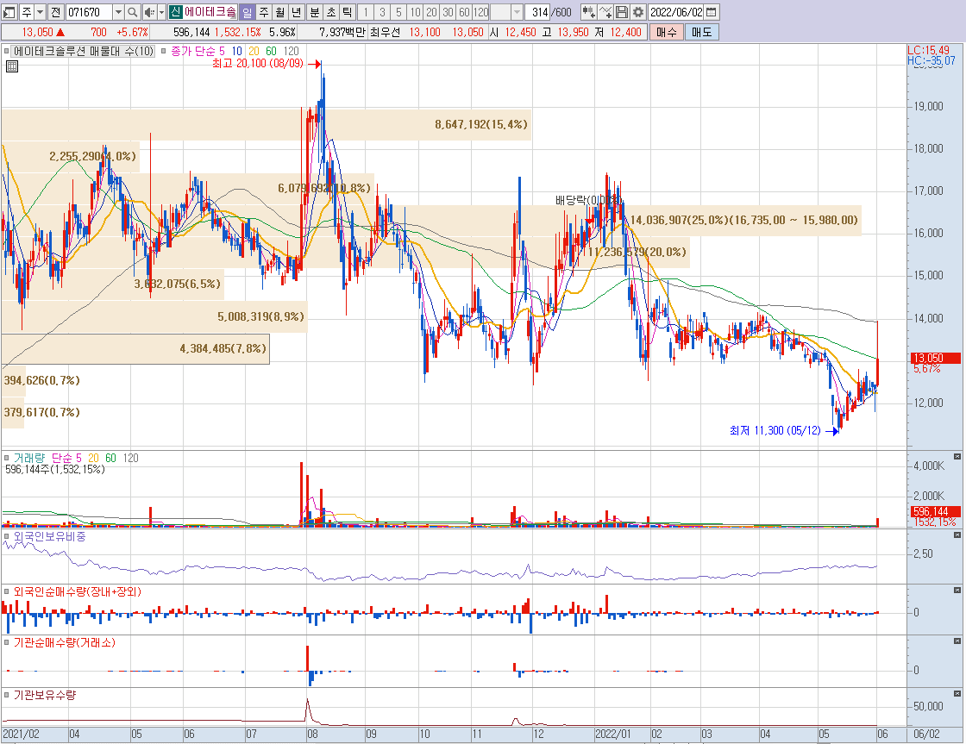The width and height of the screenshot is (966, 744).
Task: Select the 월 monthly chart tab
Action: (x=279, y=12)
